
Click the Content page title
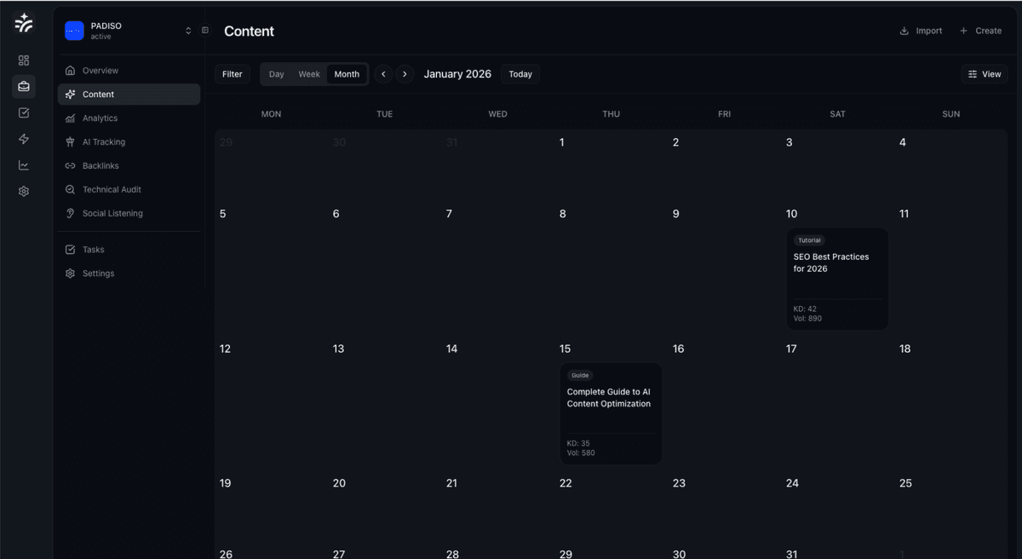249,31
